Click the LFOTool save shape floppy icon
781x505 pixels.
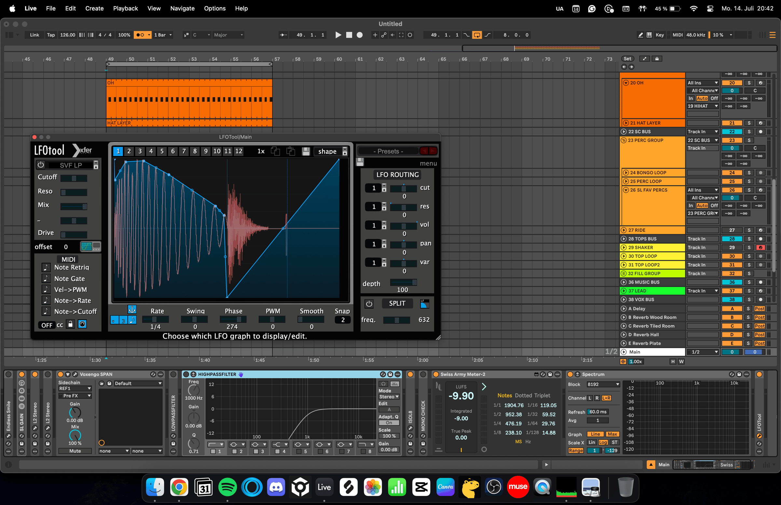[x=306, y=151]
